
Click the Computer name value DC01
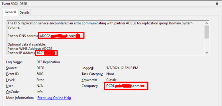(x=125, y=86)
